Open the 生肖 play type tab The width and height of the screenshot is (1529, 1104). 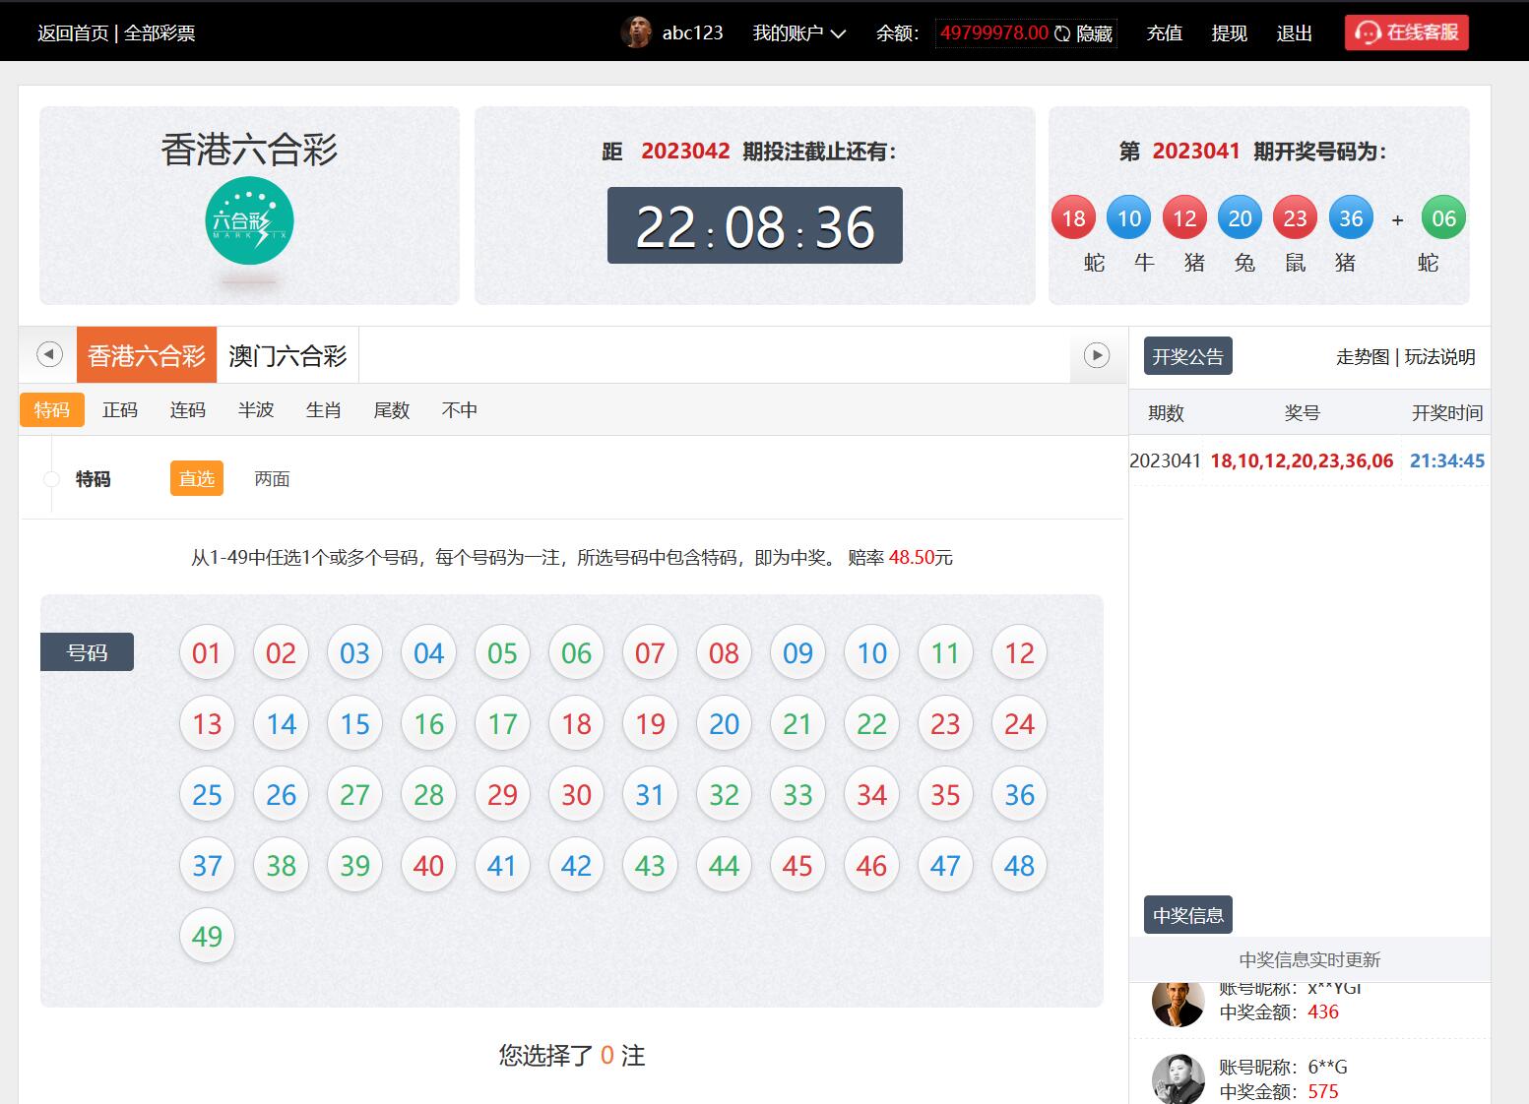click(323, 410)
